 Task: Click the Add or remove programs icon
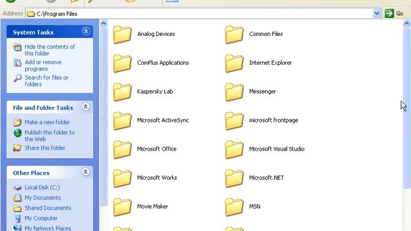17,63
